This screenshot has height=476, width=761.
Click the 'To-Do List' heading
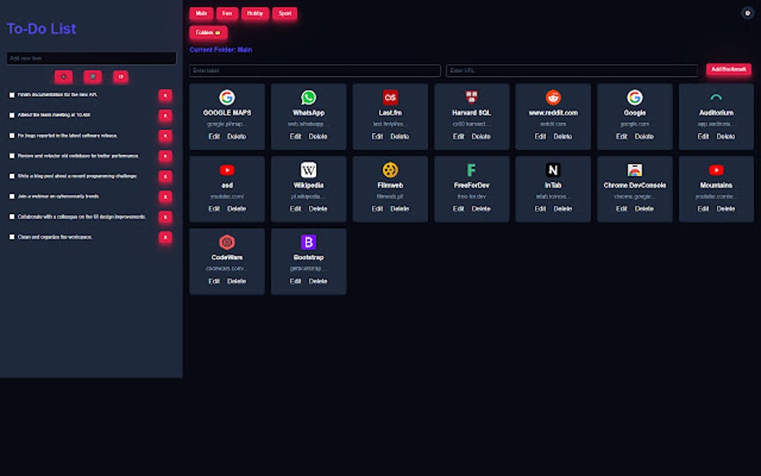[41, 28]
